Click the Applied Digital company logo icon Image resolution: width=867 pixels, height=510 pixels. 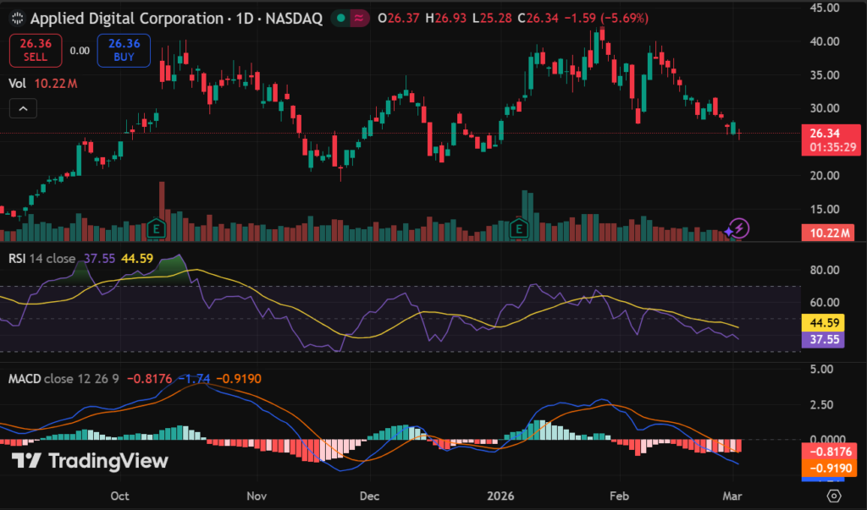[16, 18]
